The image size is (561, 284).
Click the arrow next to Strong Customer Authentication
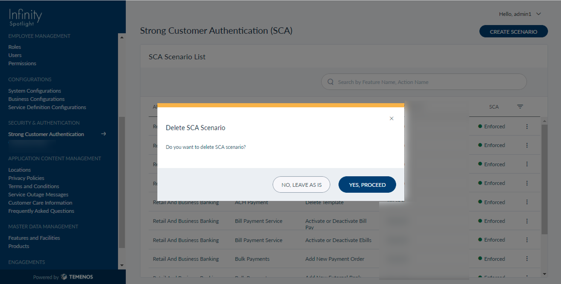pyautogui.click(x=103, y=134)
